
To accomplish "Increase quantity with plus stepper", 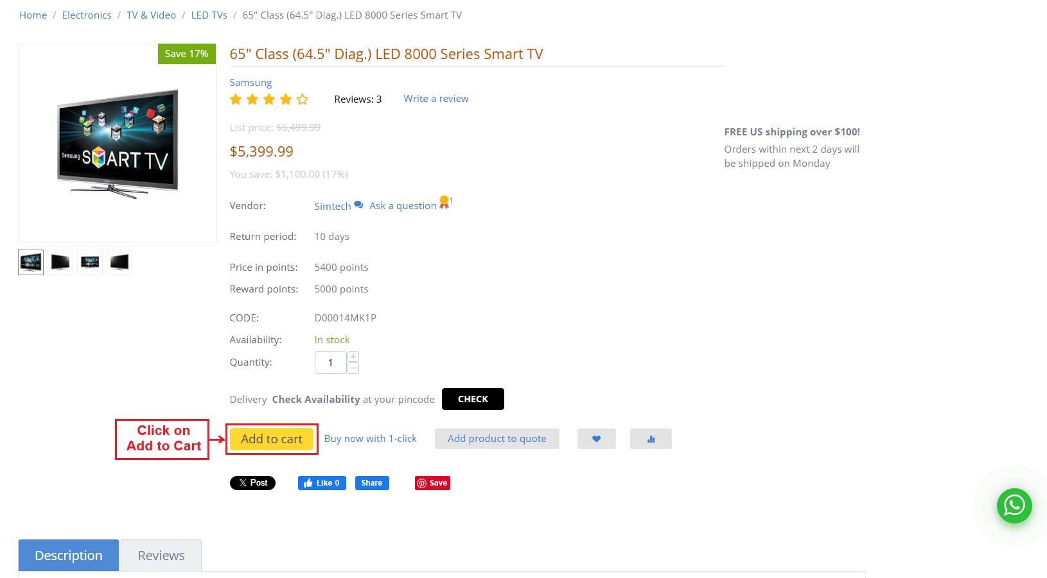I will point(353,357).
